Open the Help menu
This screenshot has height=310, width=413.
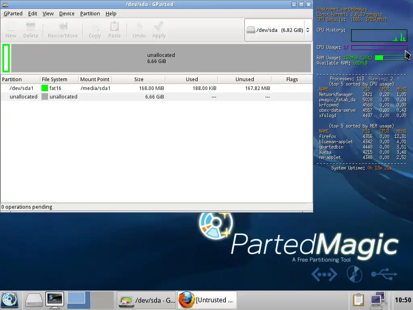pyautogui.click(x=111, y=13)
